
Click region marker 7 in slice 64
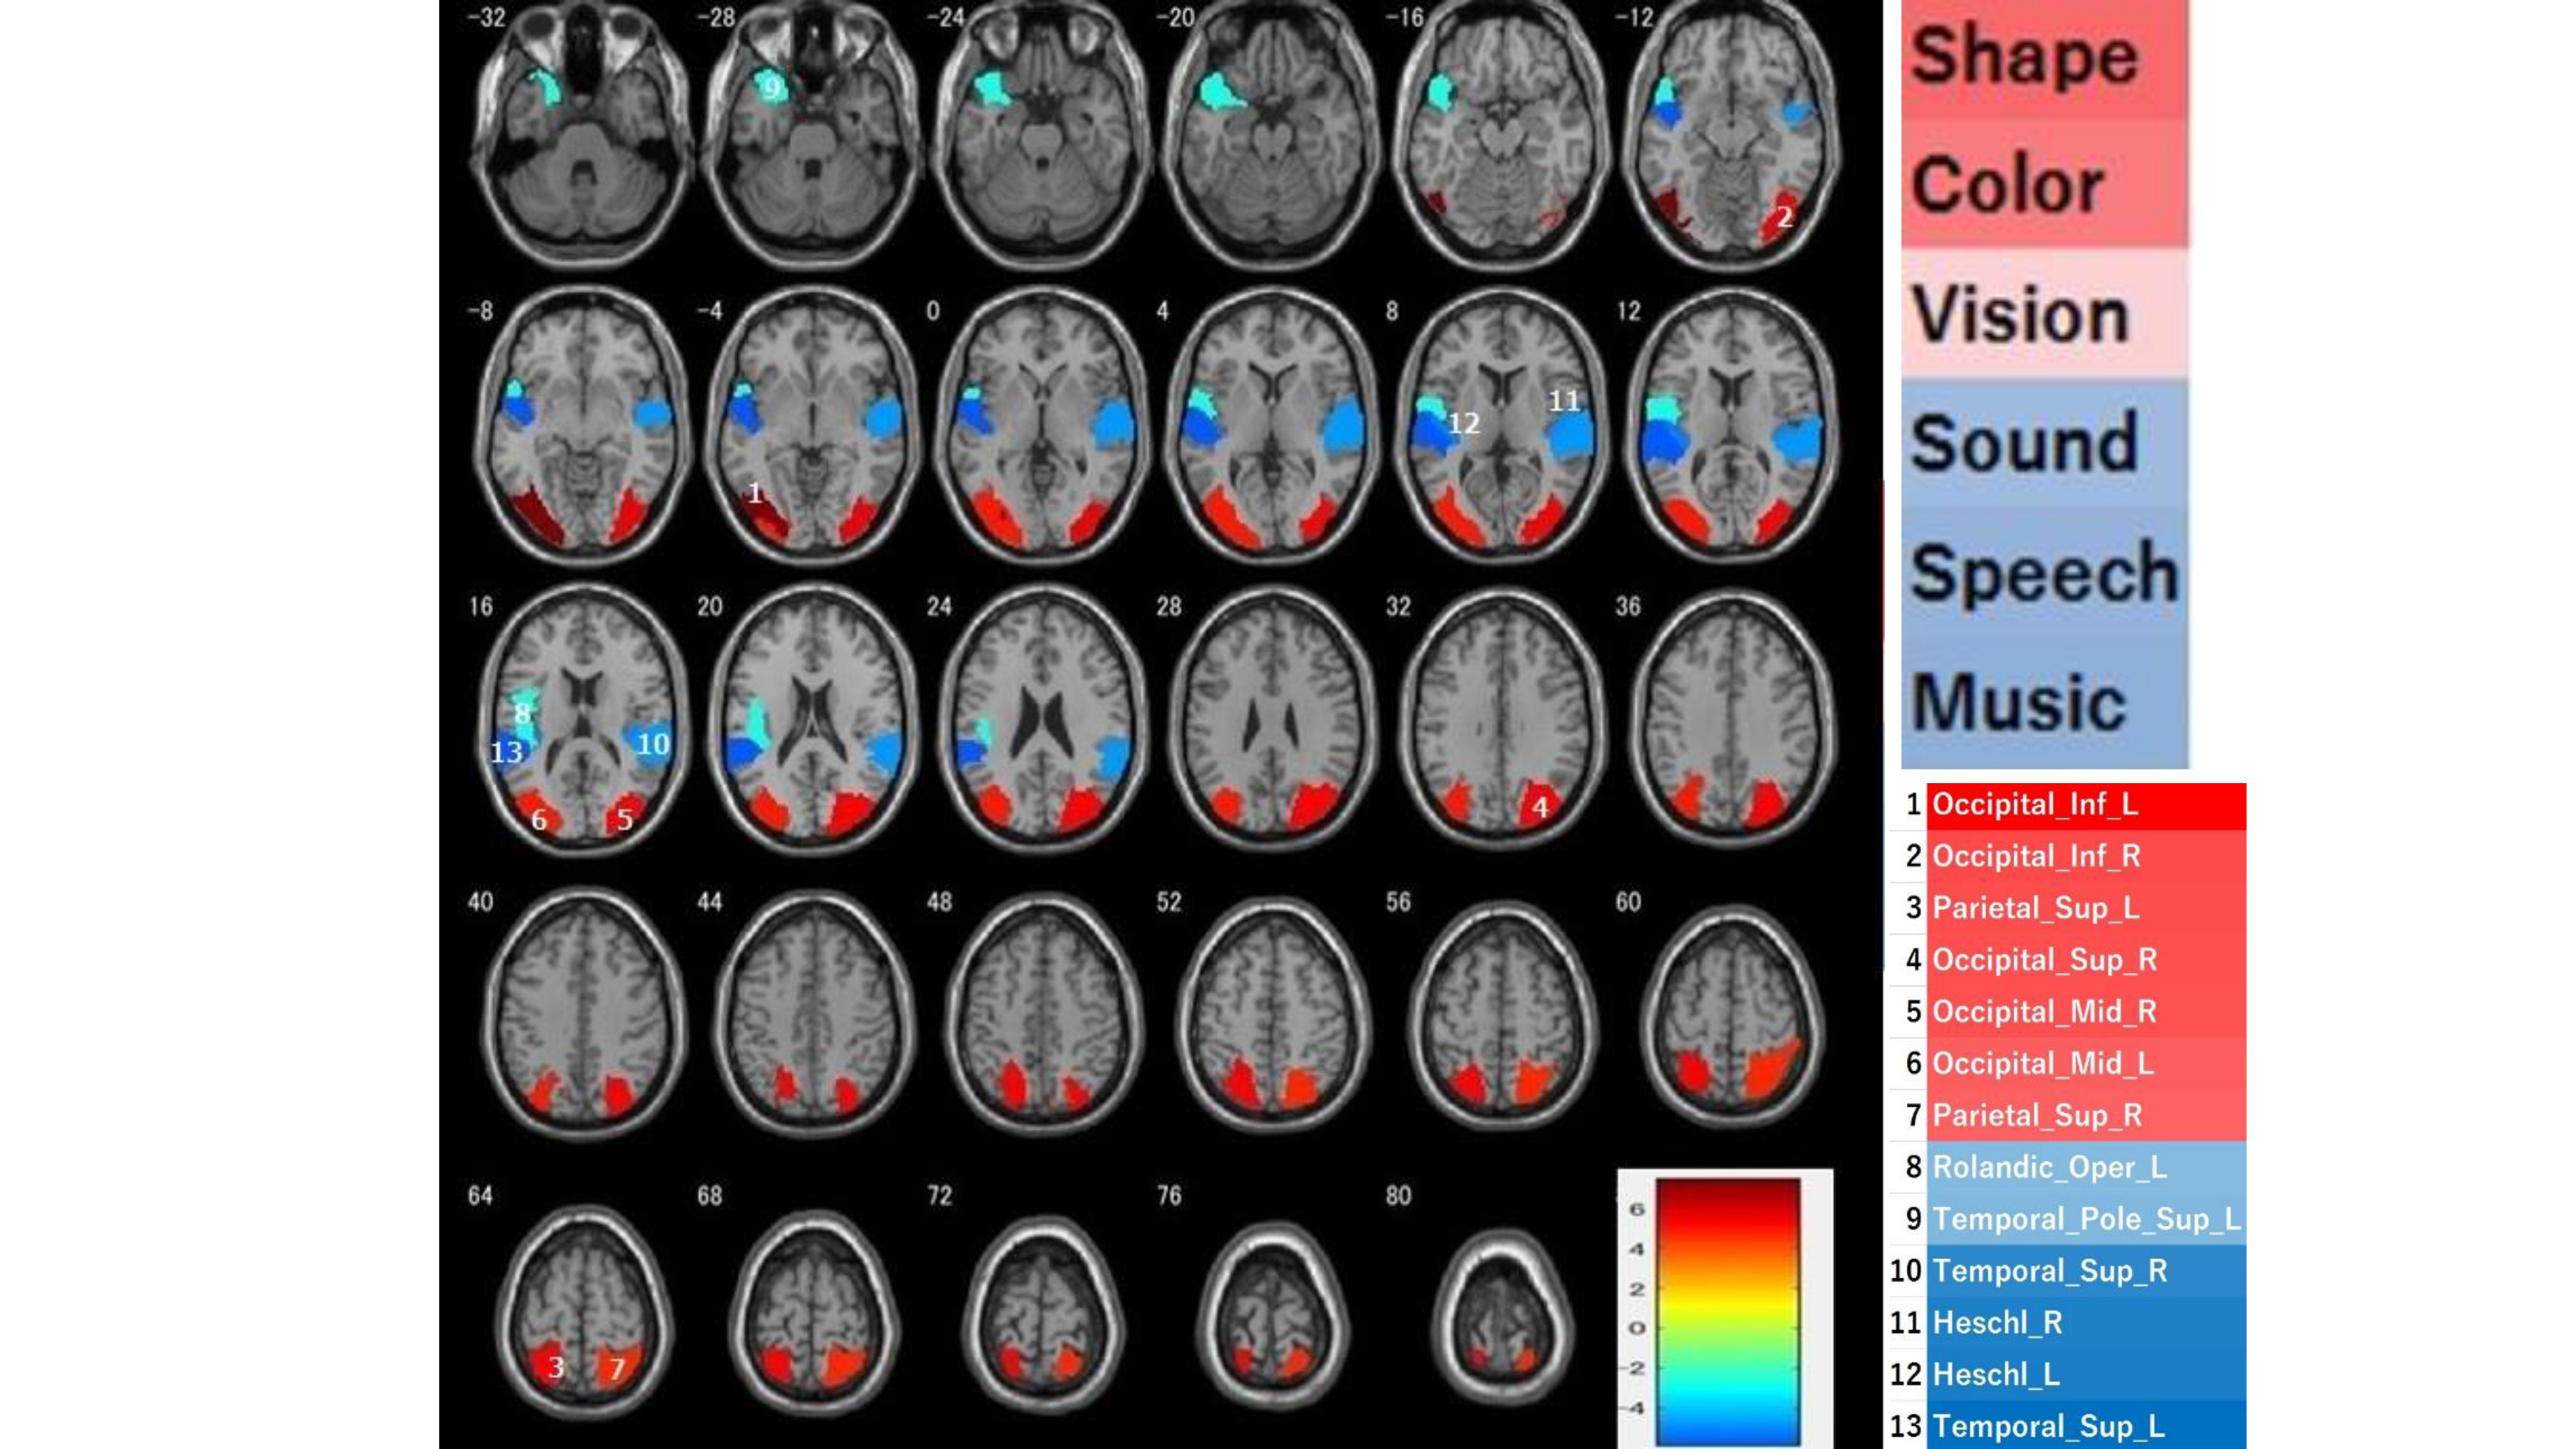click(x=617, y=1369)
